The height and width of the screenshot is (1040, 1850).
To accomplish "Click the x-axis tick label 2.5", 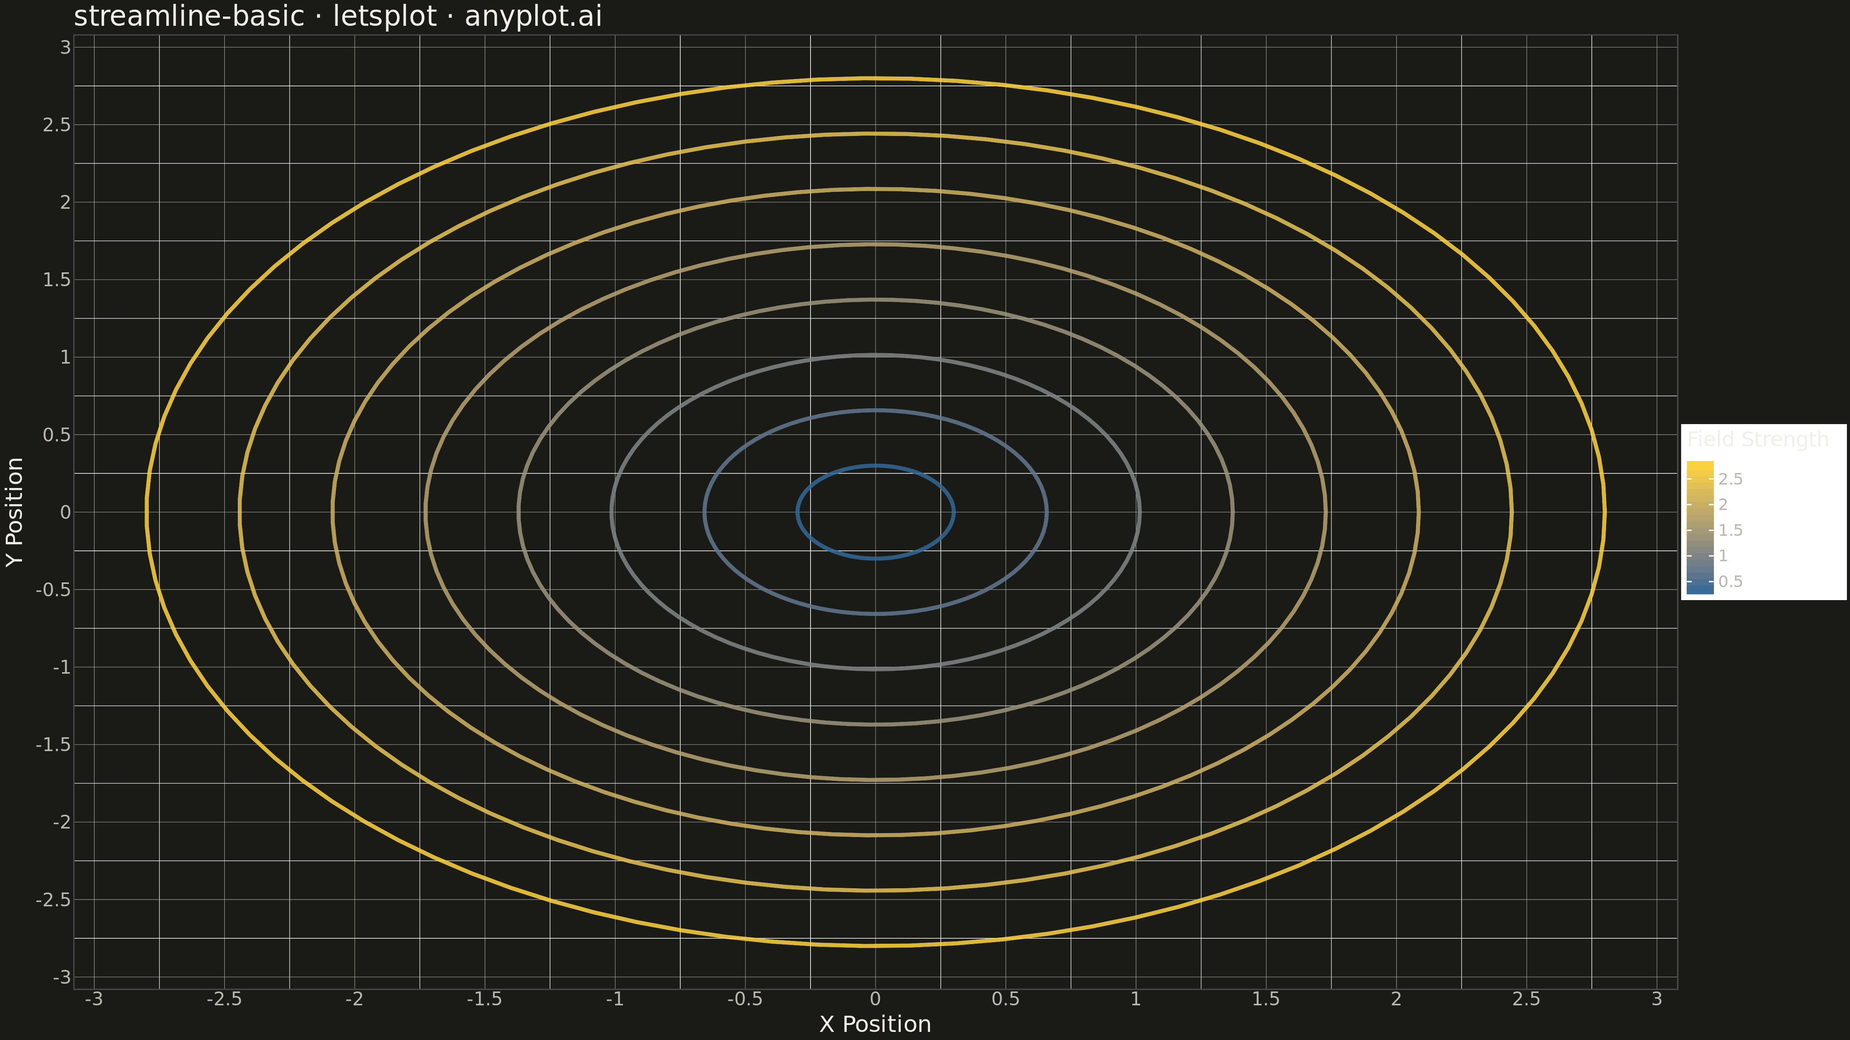I will click(x=1526, y=998).
